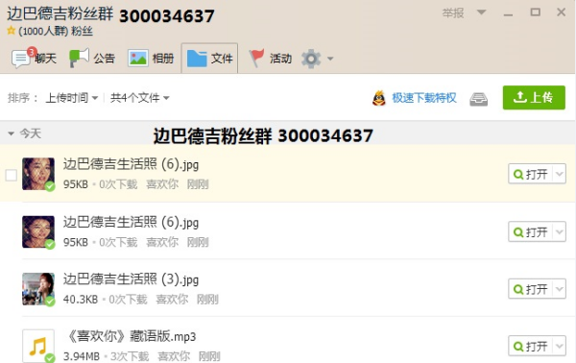Click the thumbnail of the highlighted 生活照 (6).jpg
Image resolution: width=576 pixels, height=363 pixels.
[38, 174]
